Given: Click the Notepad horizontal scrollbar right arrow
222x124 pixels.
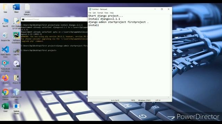Looking at the screenshot, I should click(169, 97).
